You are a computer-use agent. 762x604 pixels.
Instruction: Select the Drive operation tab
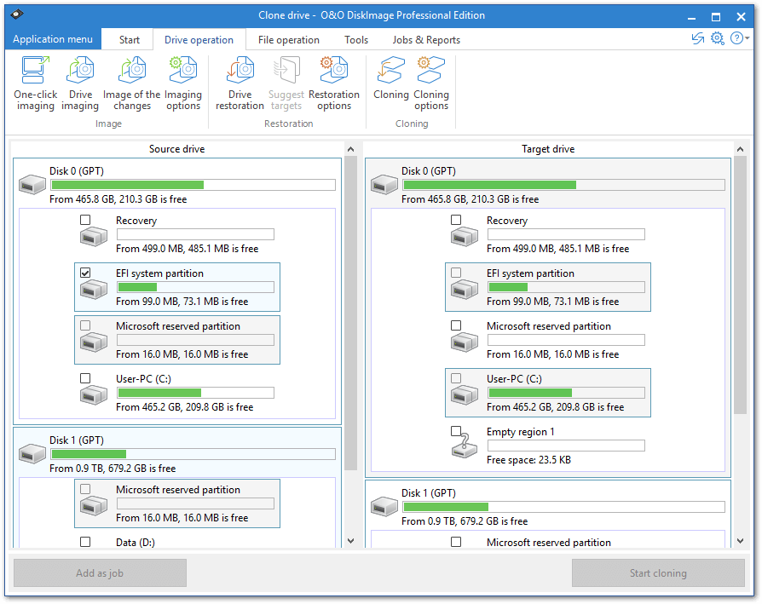tap(199, 40)
